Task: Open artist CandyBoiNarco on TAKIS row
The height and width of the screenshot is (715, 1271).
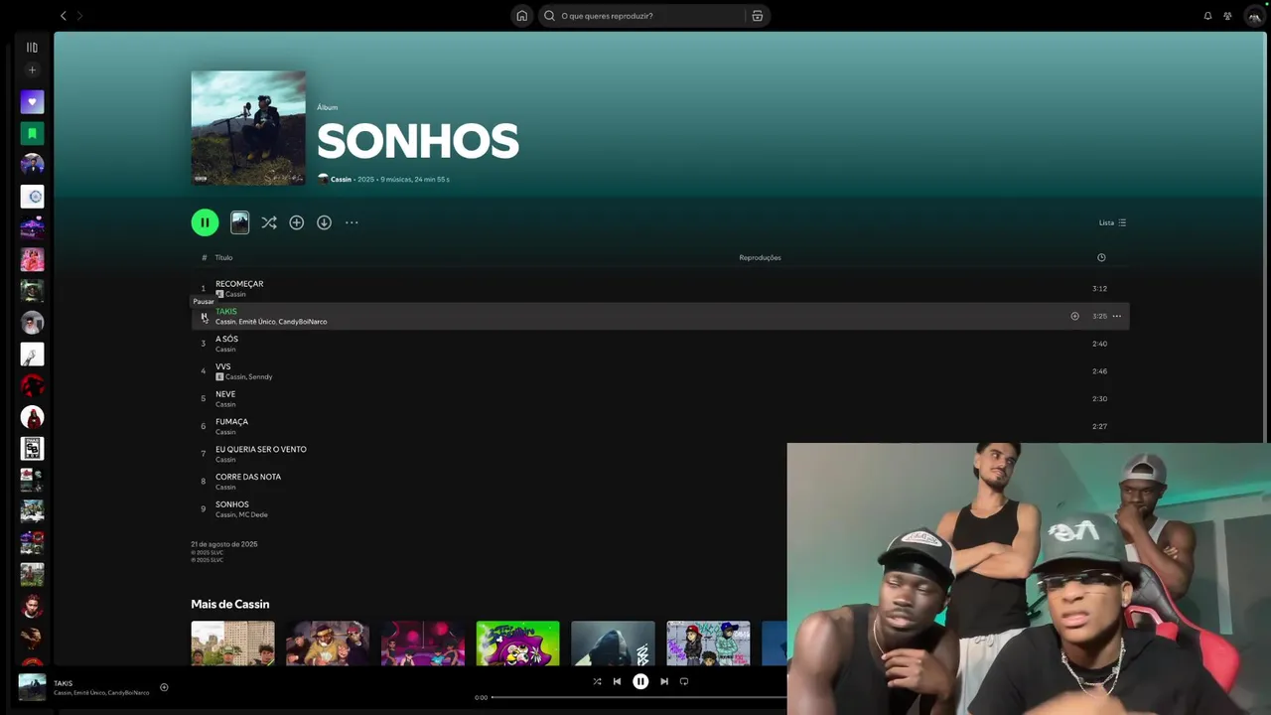Action: pyautogui.click(x=303, y=322)
